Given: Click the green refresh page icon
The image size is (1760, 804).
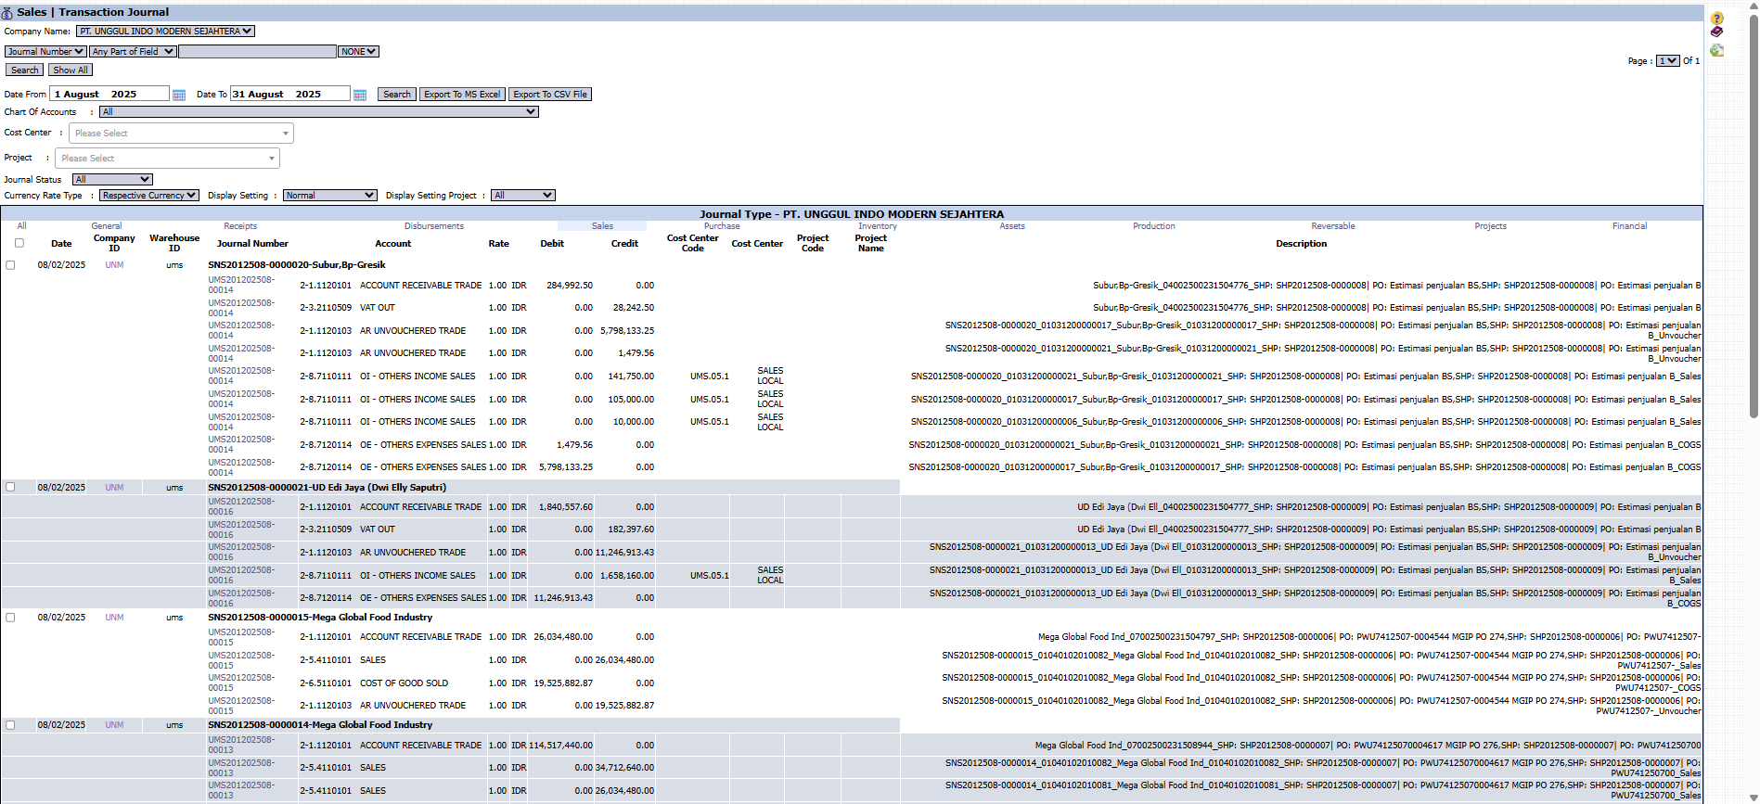Looking at the screenshot, I should click(x=1717, y=50).
